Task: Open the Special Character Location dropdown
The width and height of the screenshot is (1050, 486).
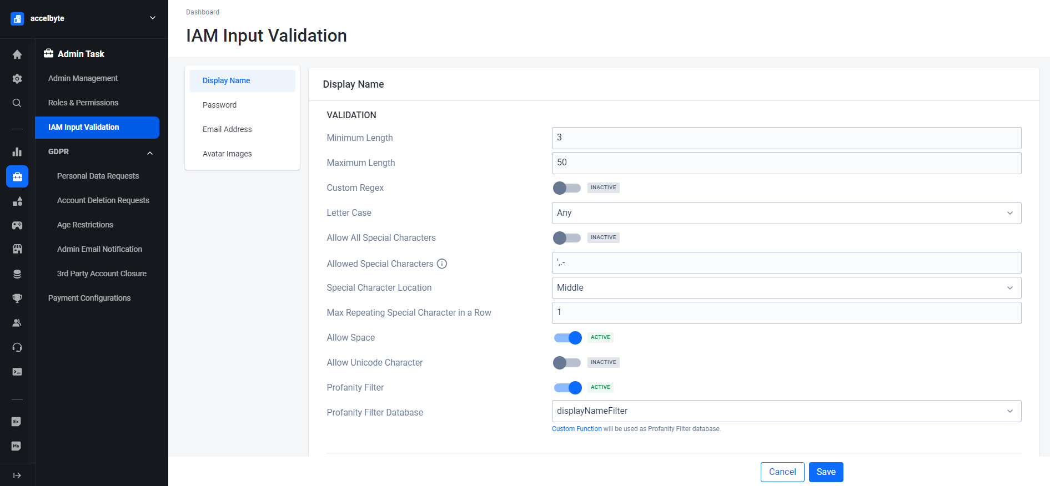Action: (786, 288)
